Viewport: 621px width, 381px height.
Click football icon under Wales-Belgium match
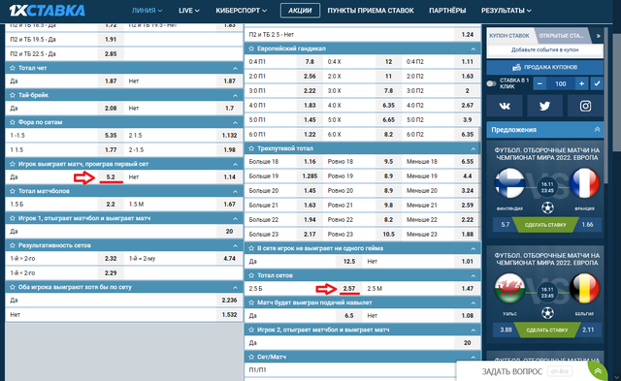(547, 313)
